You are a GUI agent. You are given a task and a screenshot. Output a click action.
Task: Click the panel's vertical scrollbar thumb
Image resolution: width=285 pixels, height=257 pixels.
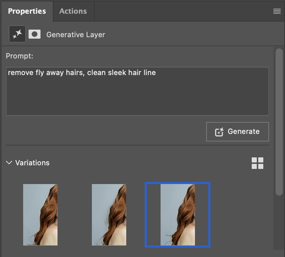279,122
